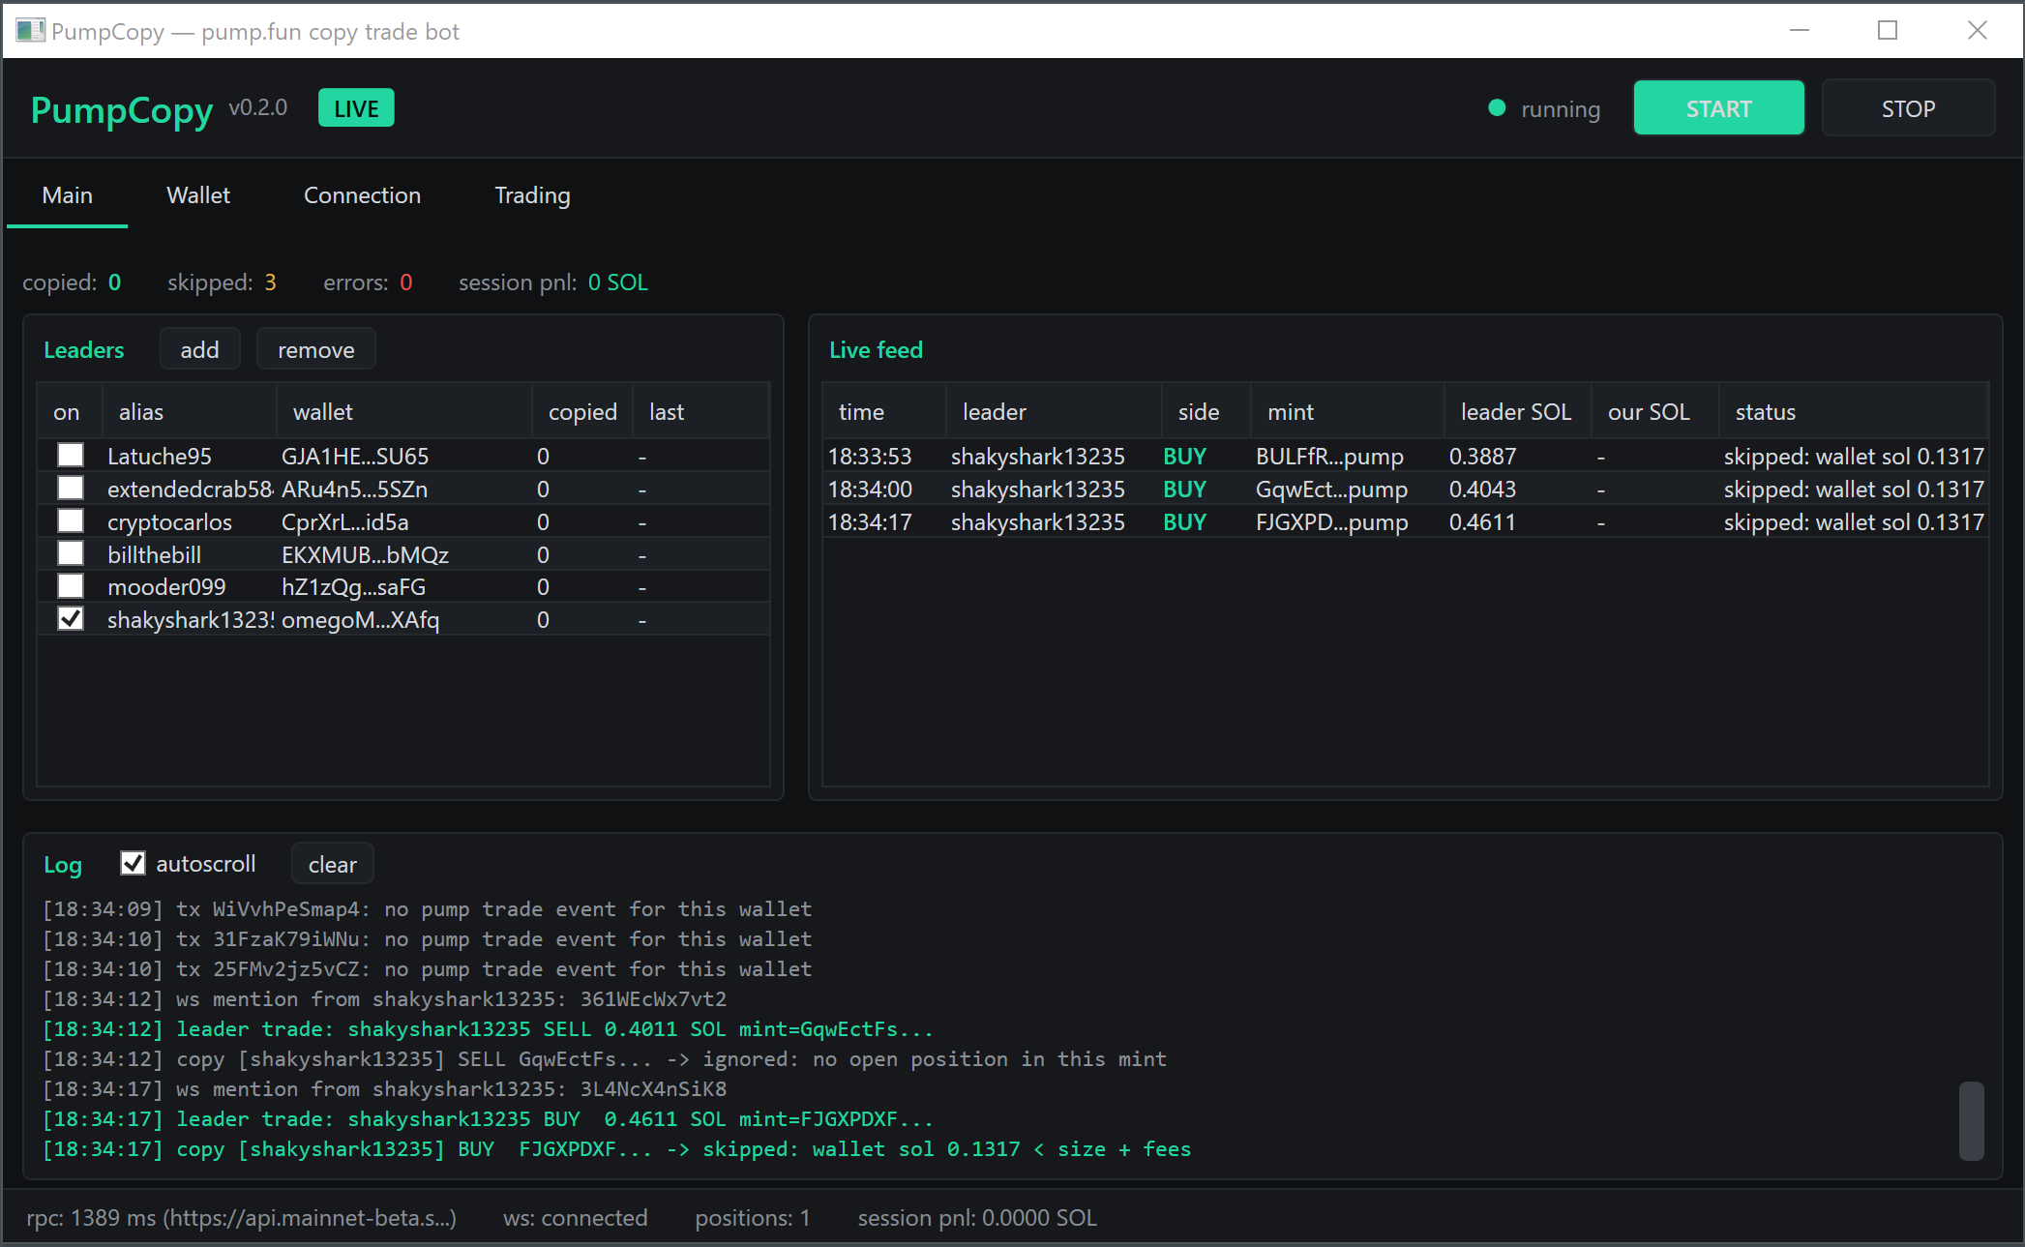2025x1247 pixels.
Task: Click the v0.2.0 version label
Action: pos(257,107)
